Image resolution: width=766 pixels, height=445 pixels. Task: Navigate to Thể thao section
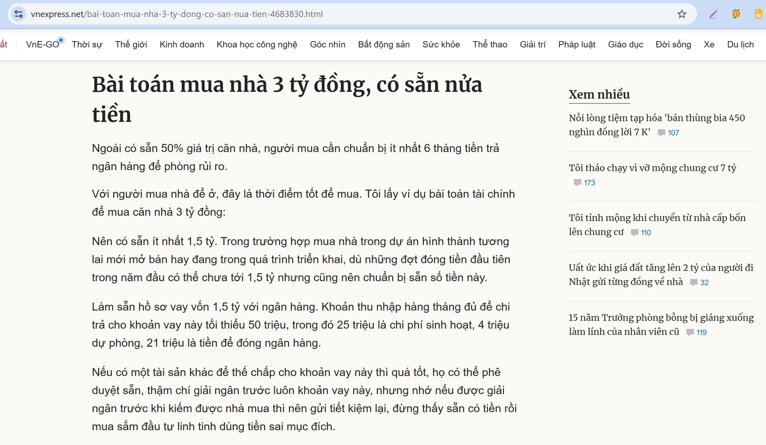pyautogui.click(x=490, y=45)
